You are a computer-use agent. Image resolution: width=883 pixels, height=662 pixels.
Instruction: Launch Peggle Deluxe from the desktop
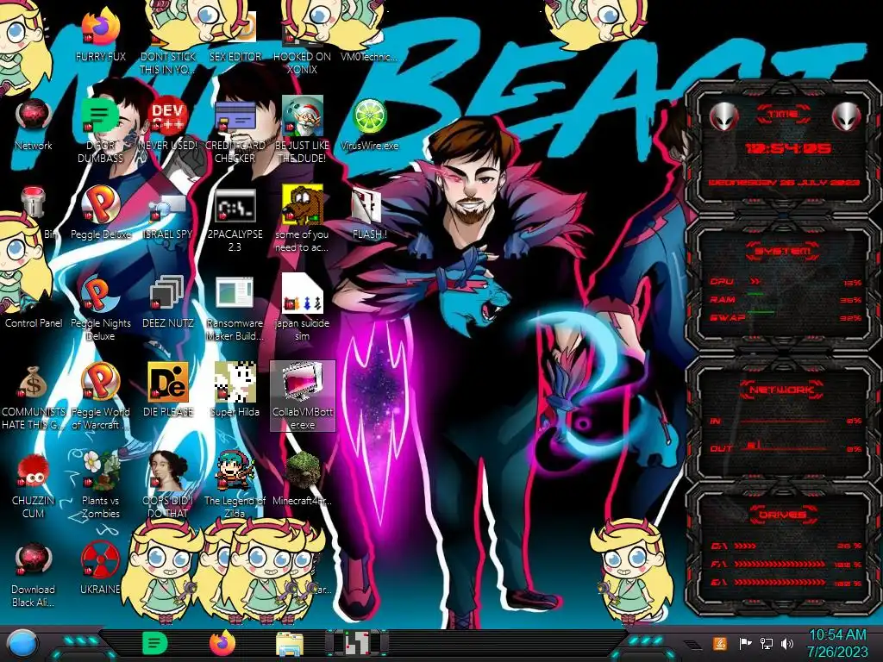coord(100,203)
